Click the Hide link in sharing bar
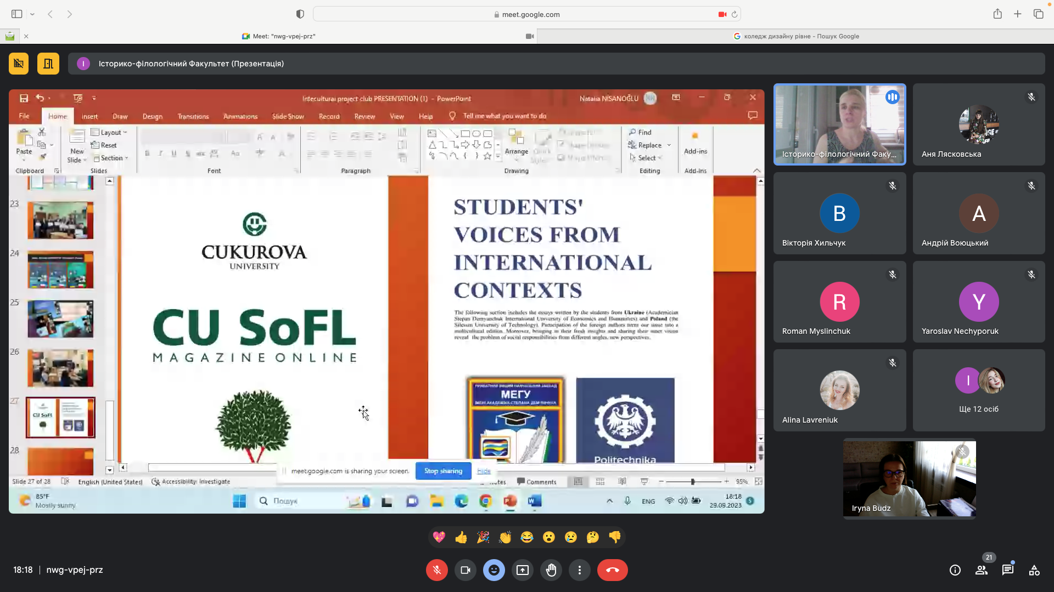Screen dimensions: 1054x592 [484, 471]
